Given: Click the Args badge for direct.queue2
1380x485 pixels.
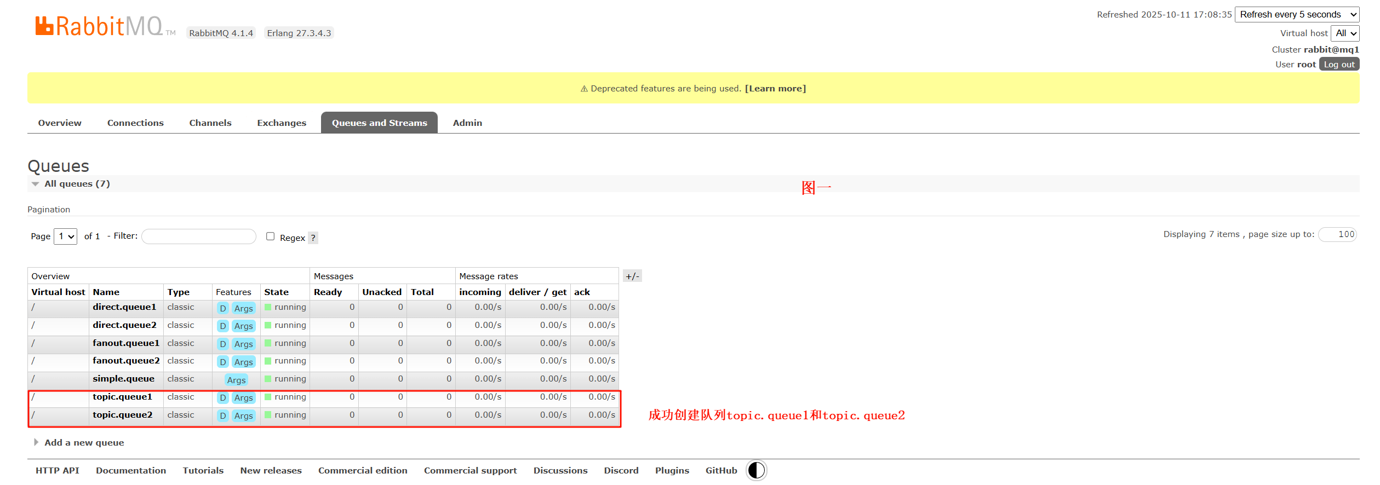Looking at the screenshot, I should point(244,326).
